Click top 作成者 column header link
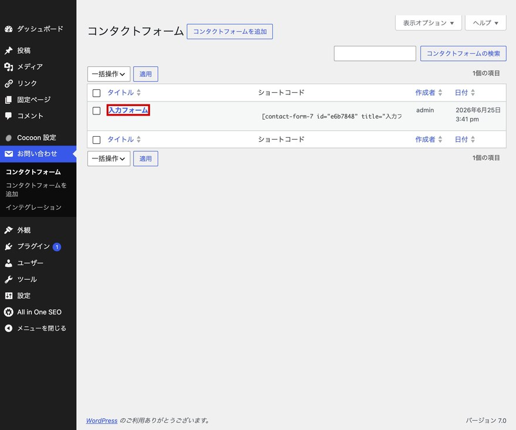 425,93
